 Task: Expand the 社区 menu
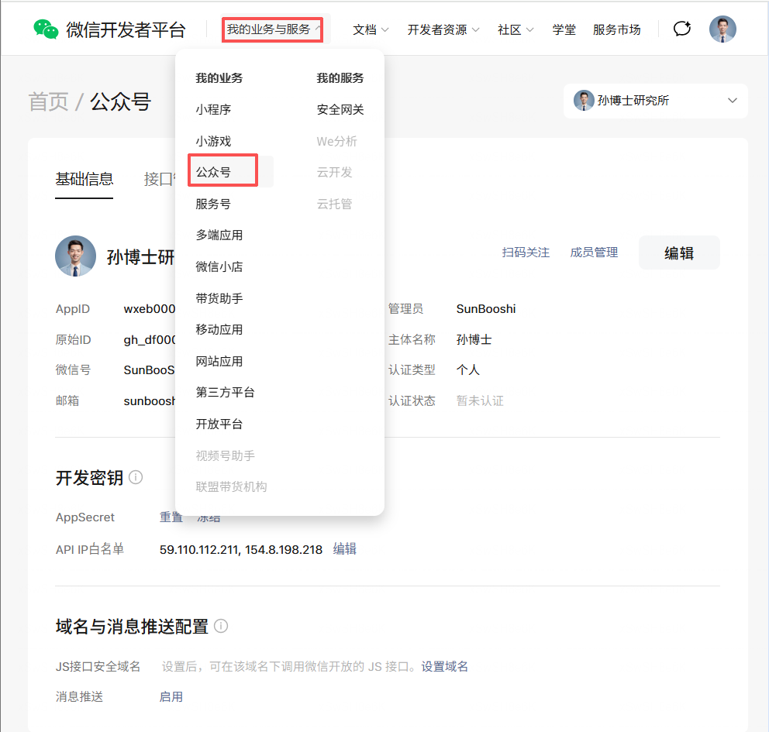click(516, 29)
